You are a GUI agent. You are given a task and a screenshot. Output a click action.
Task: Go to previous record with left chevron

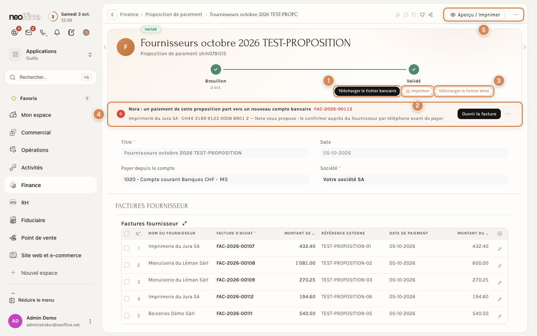105,47
